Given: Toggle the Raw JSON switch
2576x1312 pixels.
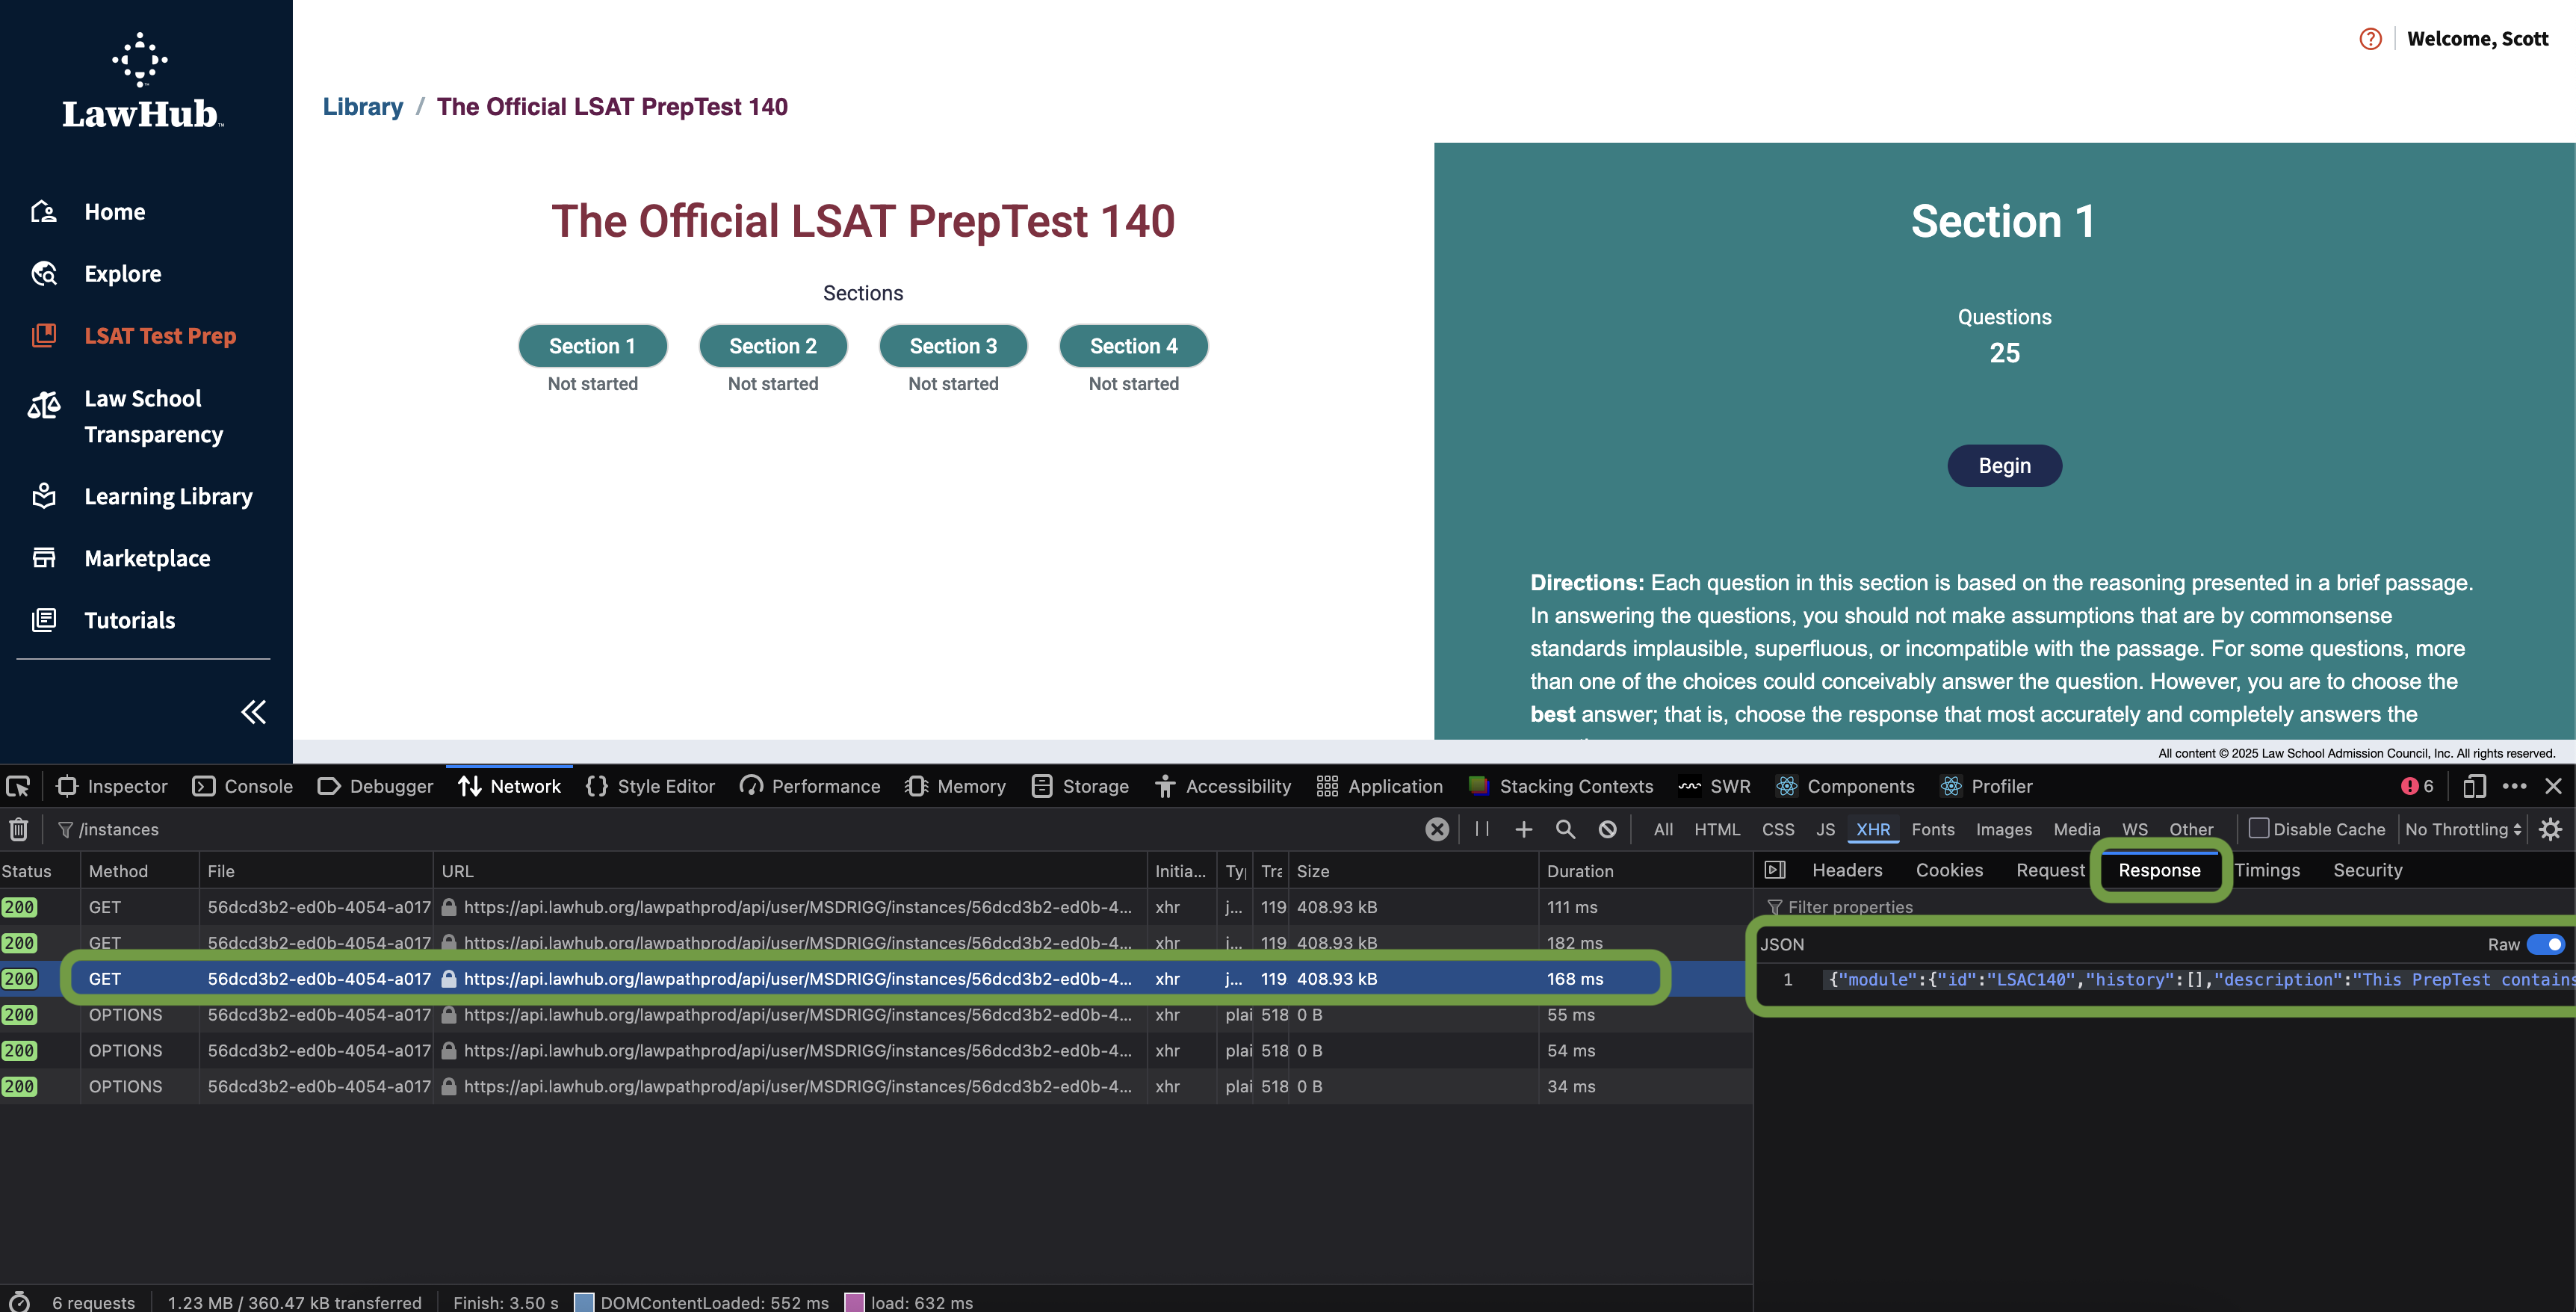Looking at the screenshot, I should click(2545, 944).
